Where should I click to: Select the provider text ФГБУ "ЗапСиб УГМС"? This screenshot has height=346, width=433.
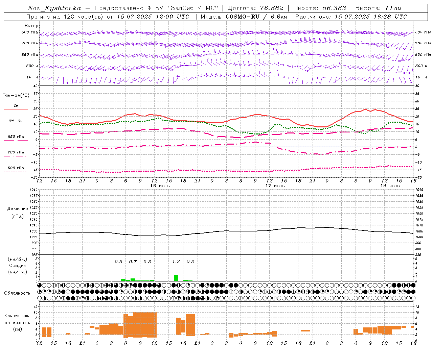point(183,8)
